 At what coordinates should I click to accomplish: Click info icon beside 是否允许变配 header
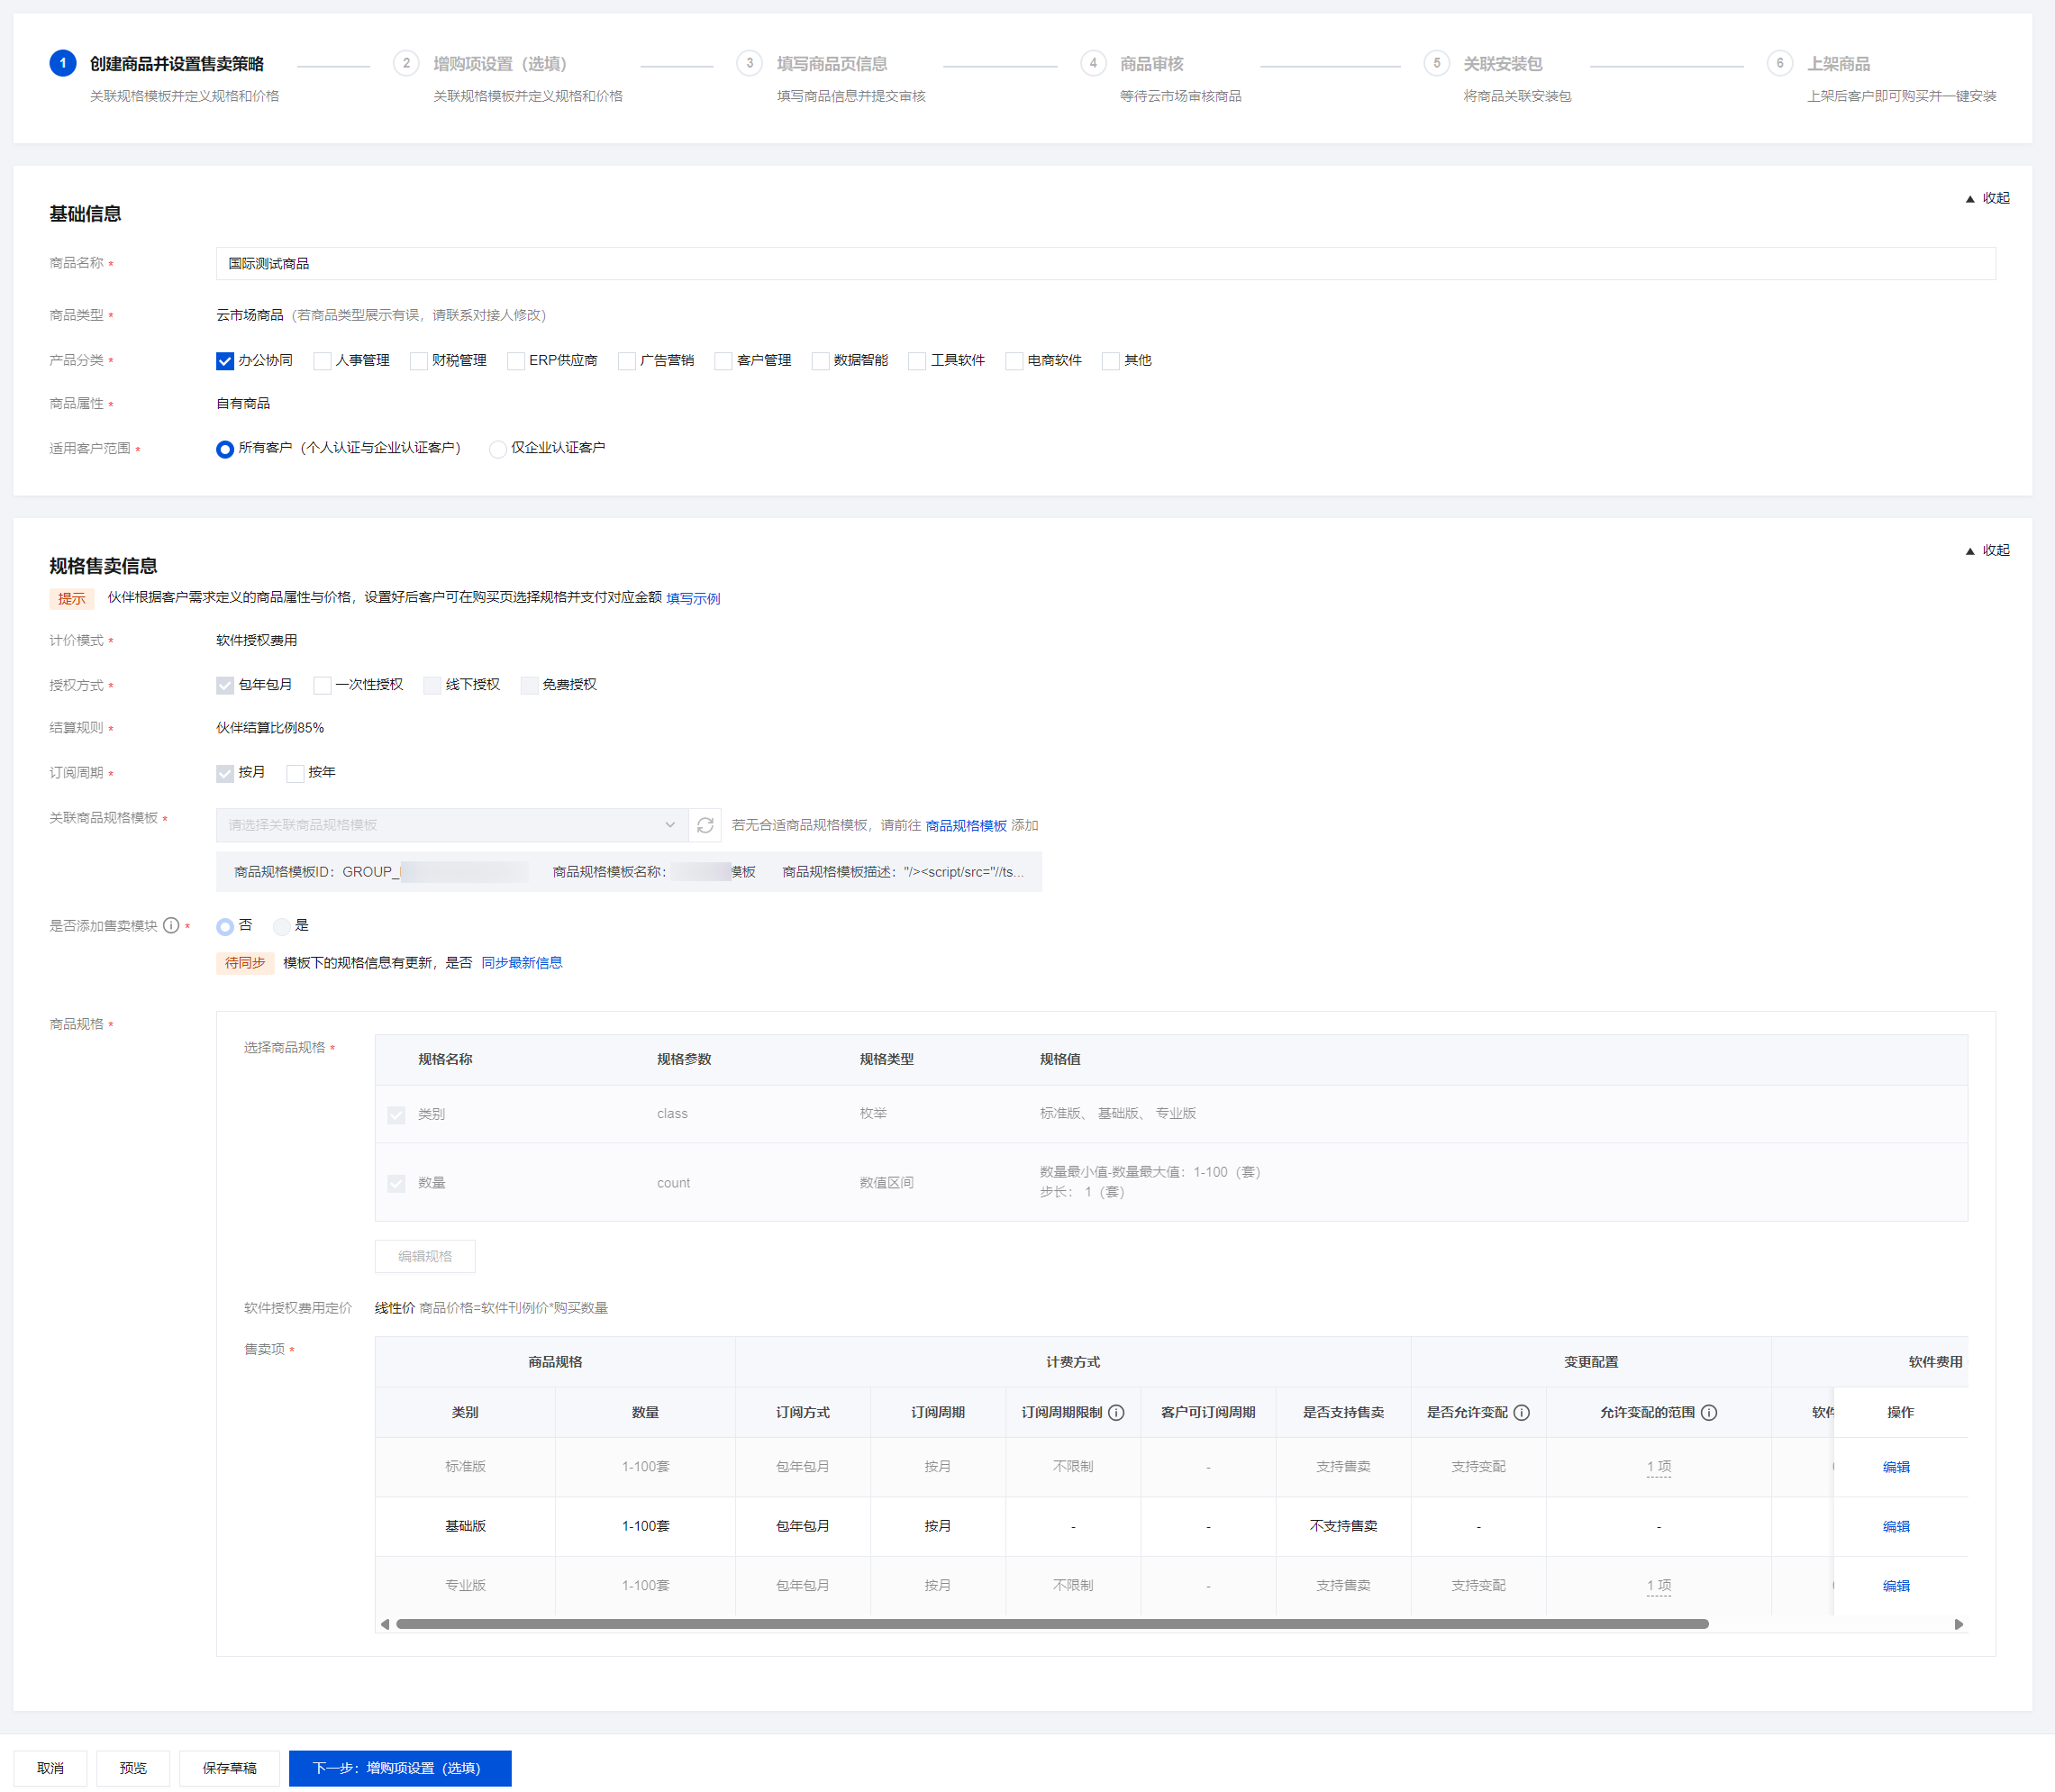point(1521,1412)
